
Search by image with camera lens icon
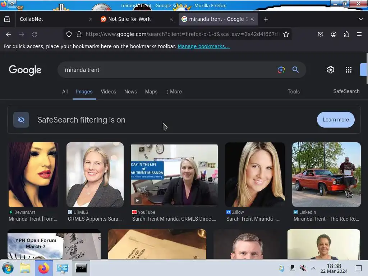[281, 70]
